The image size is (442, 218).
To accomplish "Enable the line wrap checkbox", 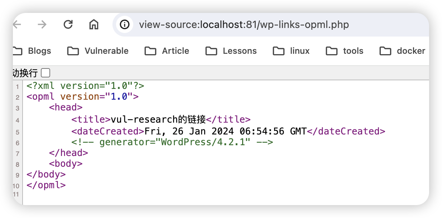I will tap(45, 73).
